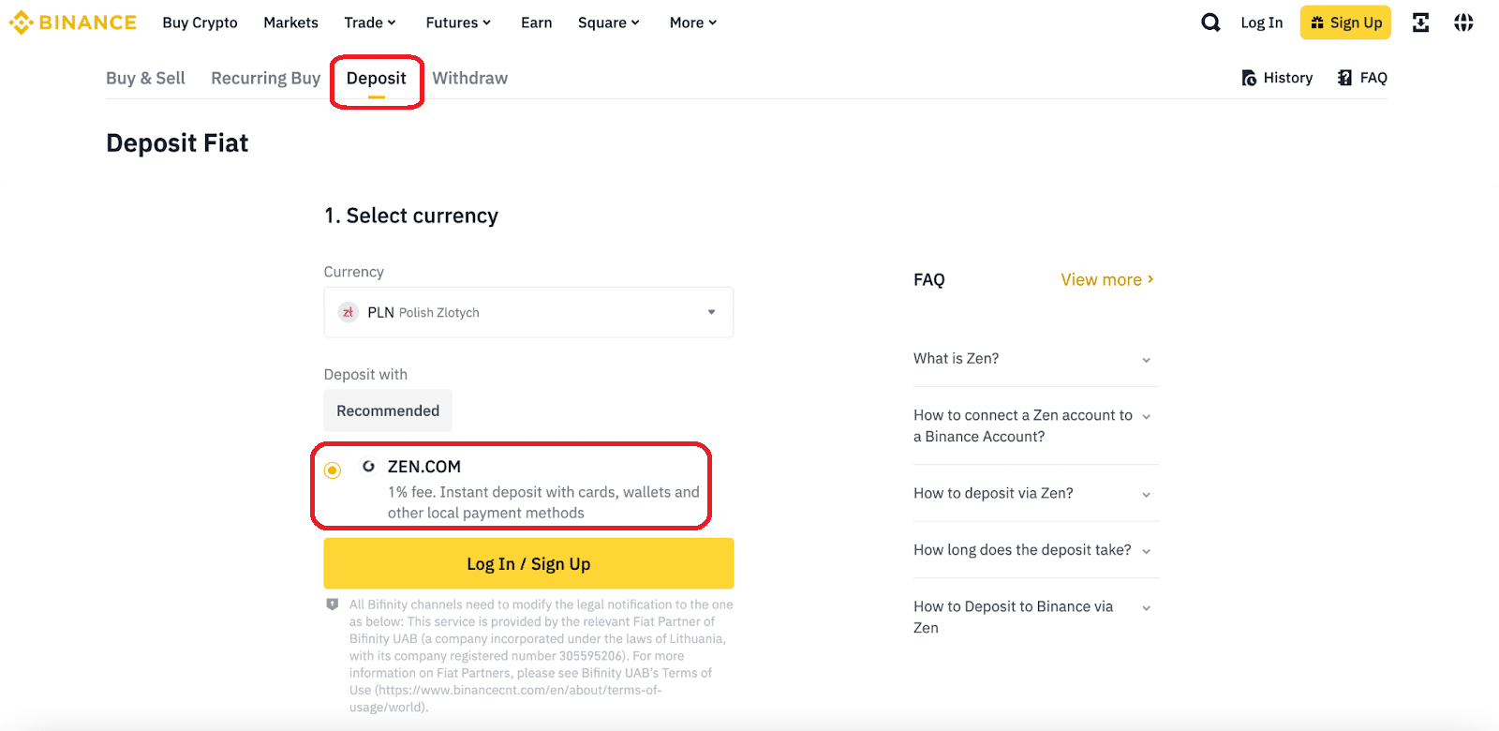Open the Markets menu item
1499x731 pixels.
click(x=290, y=22)
